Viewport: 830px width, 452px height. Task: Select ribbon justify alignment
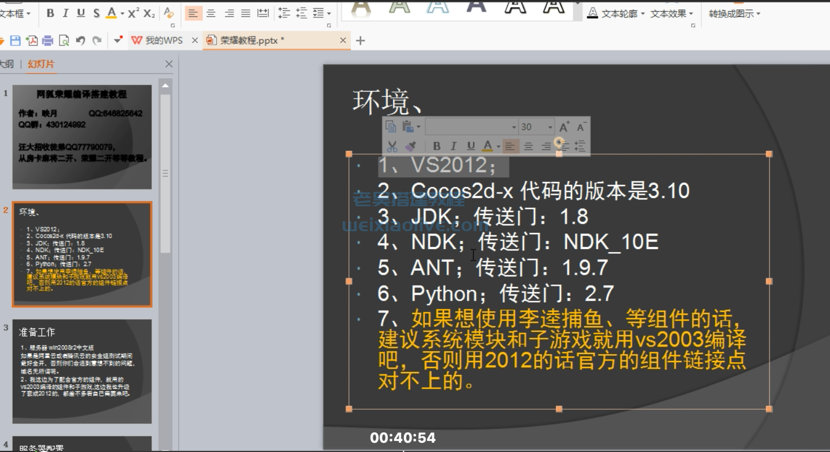pyautogui.click(x=246, y=13)
